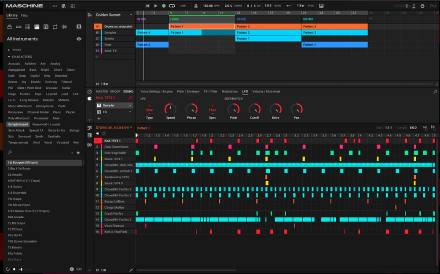Select the One-shots waveform icon in browser
440x274 pixels.
tap(64, 27)
